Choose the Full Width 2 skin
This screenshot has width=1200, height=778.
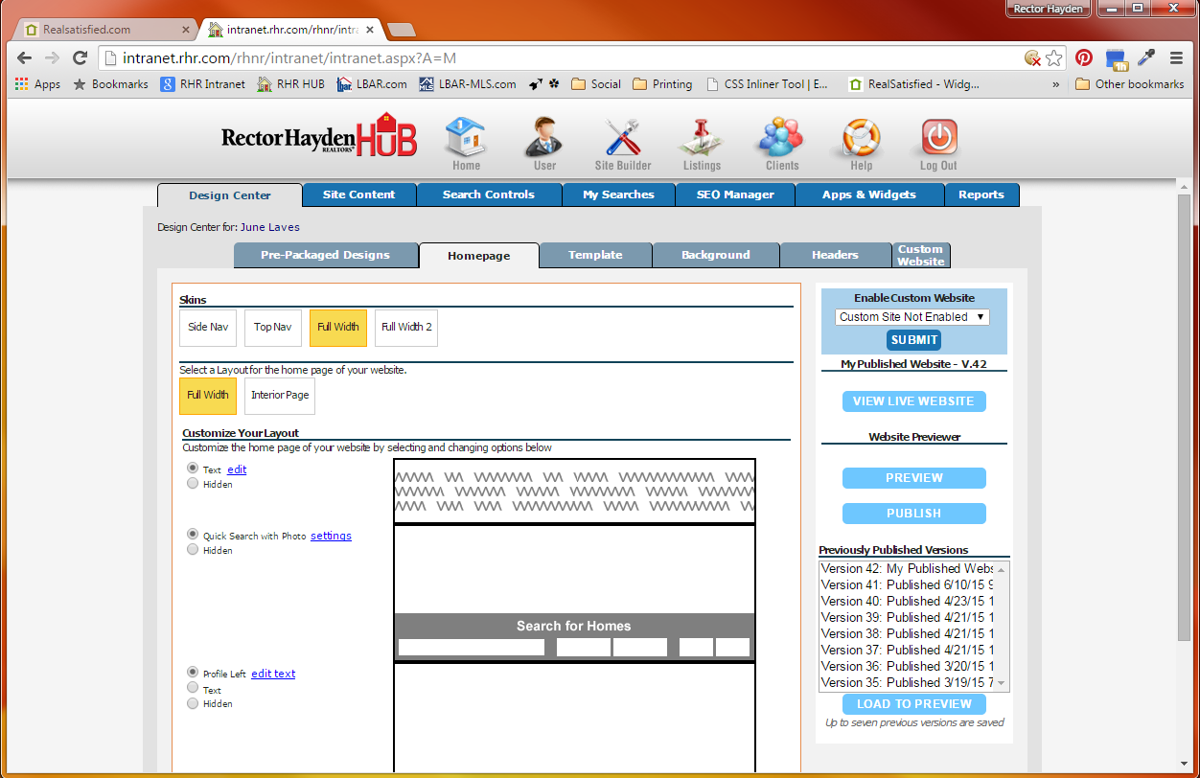(406, 327)
